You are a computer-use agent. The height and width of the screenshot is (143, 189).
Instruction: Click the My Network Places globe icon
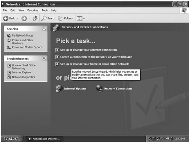pos(9,35)
